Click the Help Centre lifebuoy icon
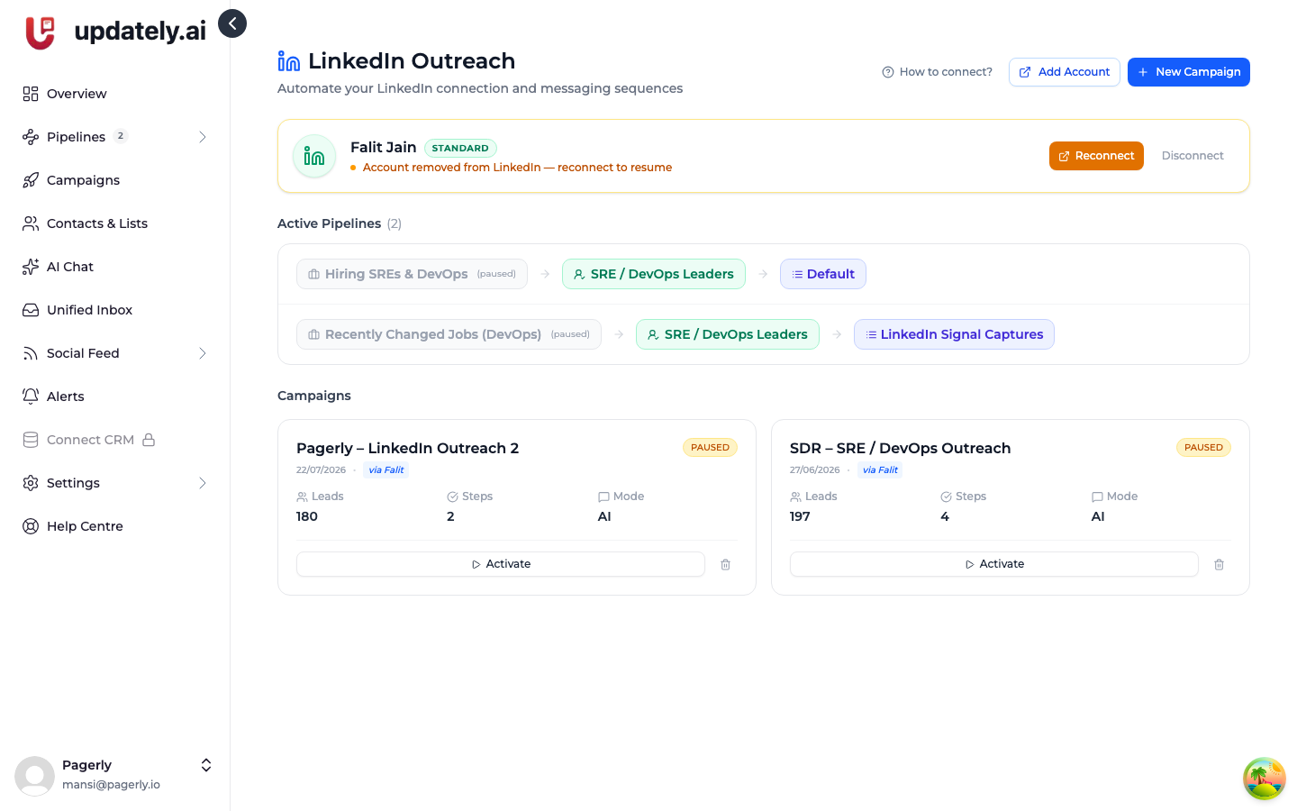The height and width of the screenshot is (811, 1297). pyautogui.click(x=31, y=526)
